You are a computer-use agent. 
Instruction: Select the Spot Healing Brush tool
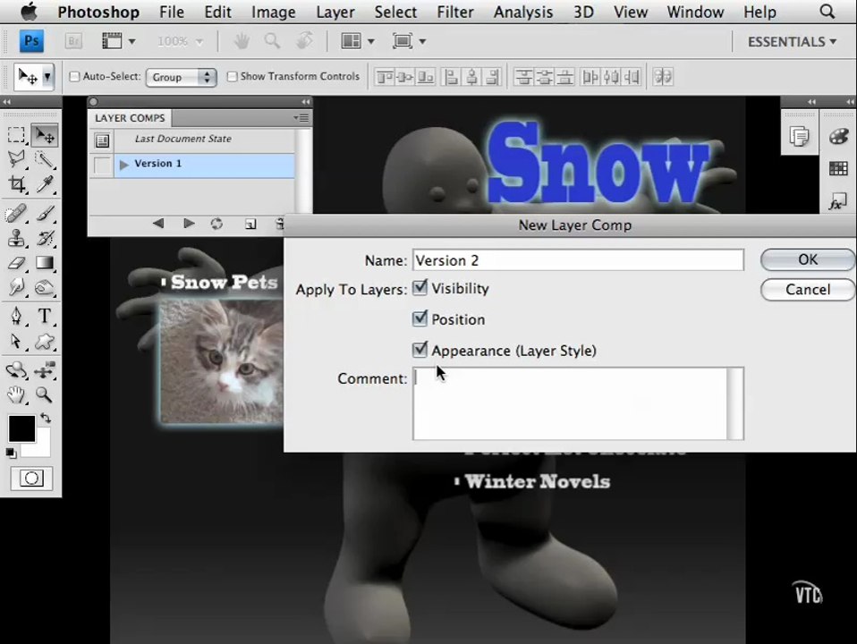coord(16,213)
